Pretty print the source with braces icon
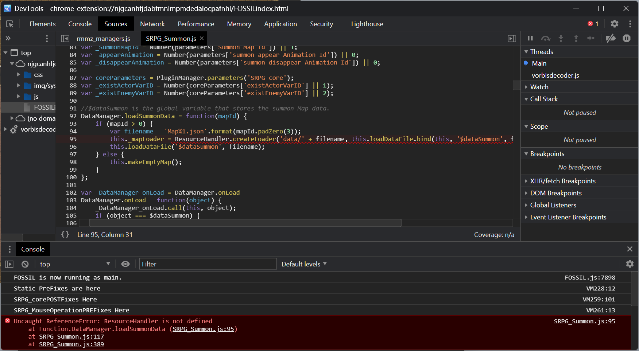The width and height of the screenshot is (639, 351). click(x=65, y=234)
